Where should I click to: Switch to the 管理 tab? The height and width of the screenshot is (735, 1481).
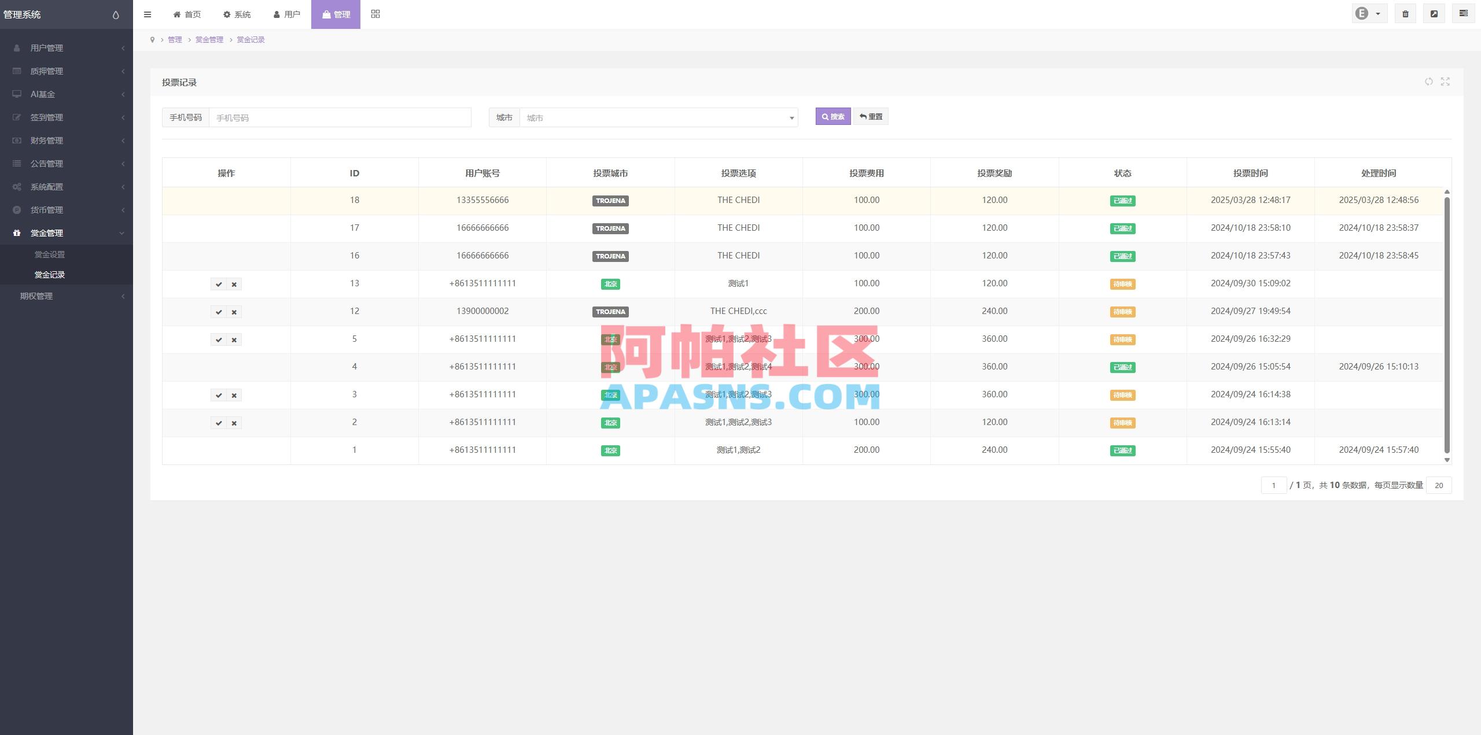[336, 14]
